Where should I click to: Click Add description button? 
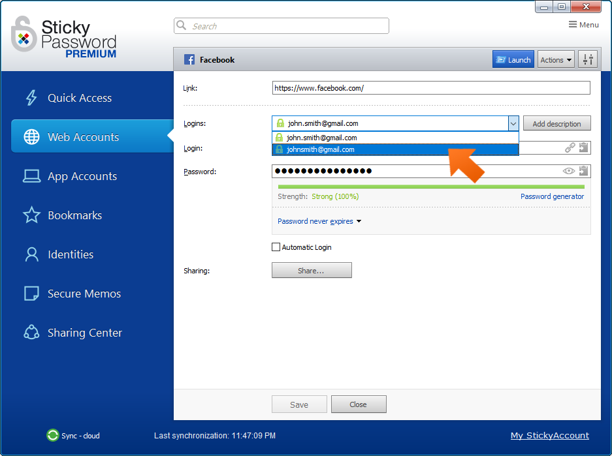[x=556, y=123]
